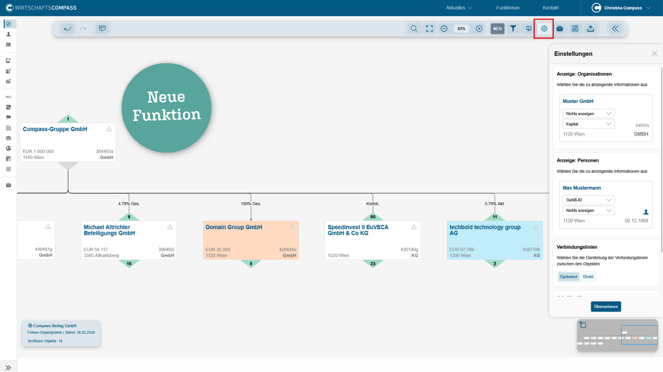Image resolution: width=663 pixels, height=372 pixels.
Task: Toggle fullscreen view of the chart
Action: (x=429, y=29)
